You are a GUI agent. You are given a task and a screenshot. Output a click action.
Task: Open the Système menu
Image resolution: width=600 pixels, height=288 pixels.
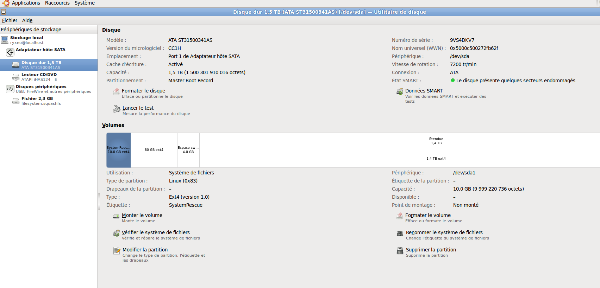coord(85,3)
